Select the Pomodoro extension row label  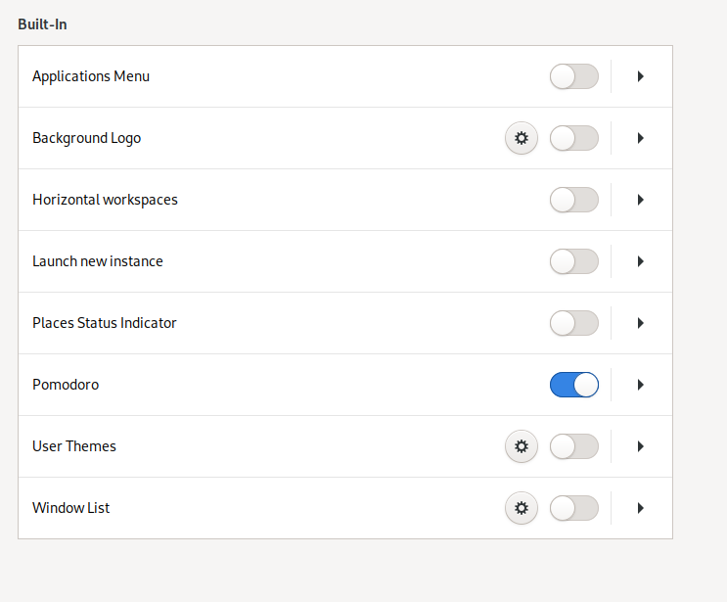point(66,385)
